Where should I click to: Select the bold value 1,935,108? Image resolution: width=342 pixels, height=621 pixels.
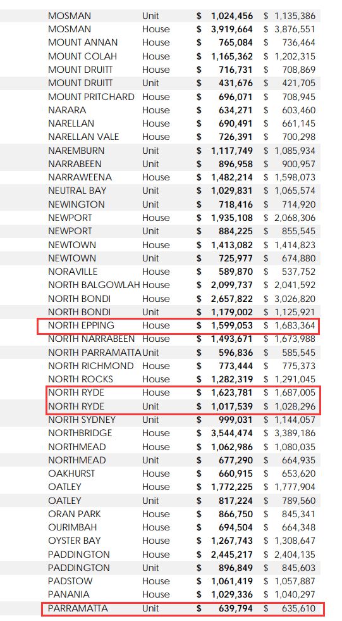(x=232, y=218)
